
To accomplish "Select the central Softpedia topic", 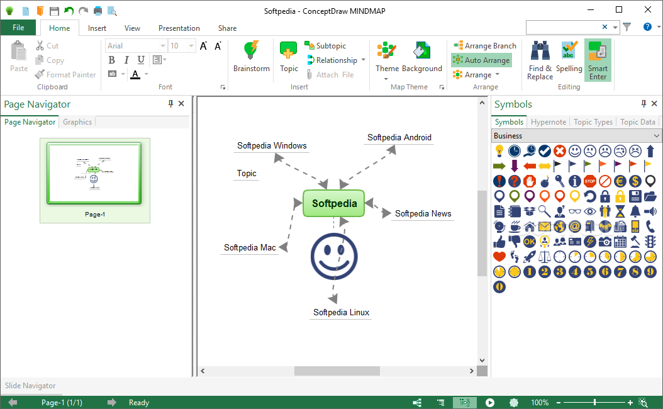I will click(334, 203).
